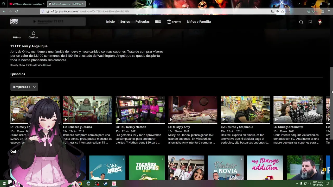Open Chrome from the taskbar
Screen dimensions: 333x187
coord(80,184)
